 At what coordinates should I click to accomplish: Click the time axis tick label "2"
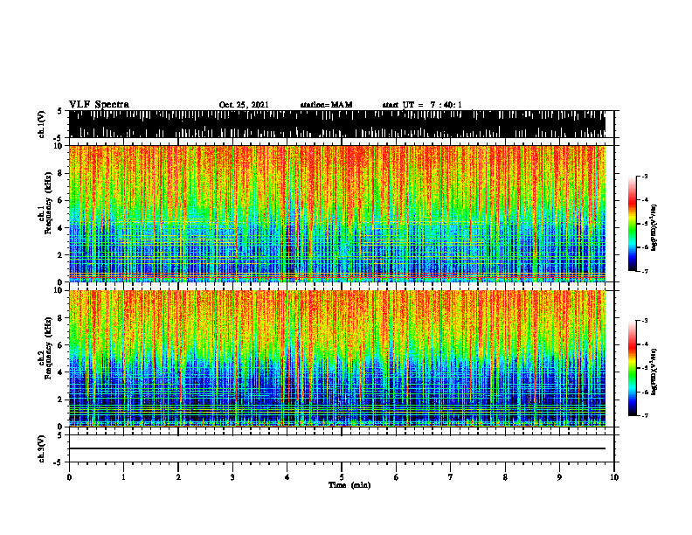coord(178,477)
